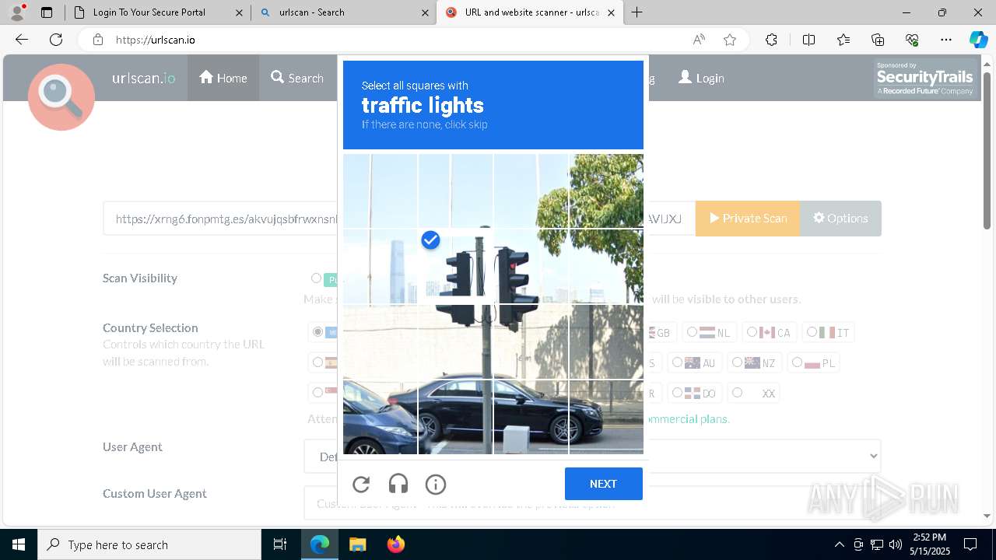
Task: Open Task View on taskbar
Action: (280, 544)
